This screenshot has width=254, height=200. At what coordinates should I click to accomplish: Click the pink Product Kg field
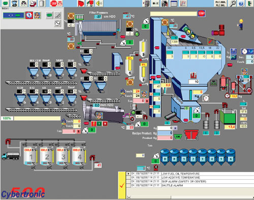pos(165,138)
